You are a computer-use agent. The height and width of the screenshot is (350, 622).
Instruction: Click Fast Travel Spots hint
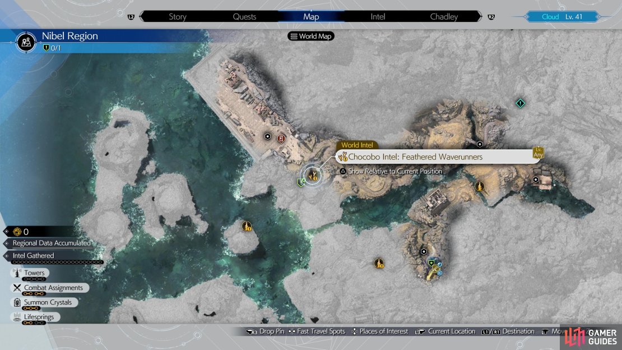317,331
